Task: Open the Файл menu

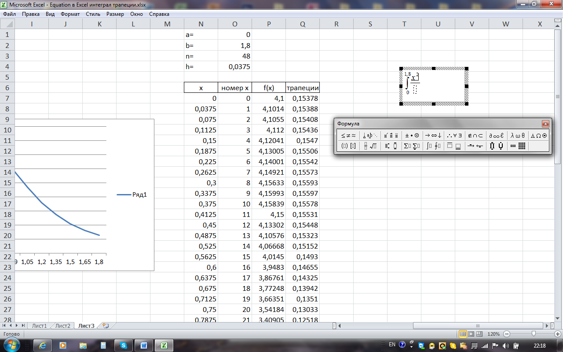Action: coord(9,14)
